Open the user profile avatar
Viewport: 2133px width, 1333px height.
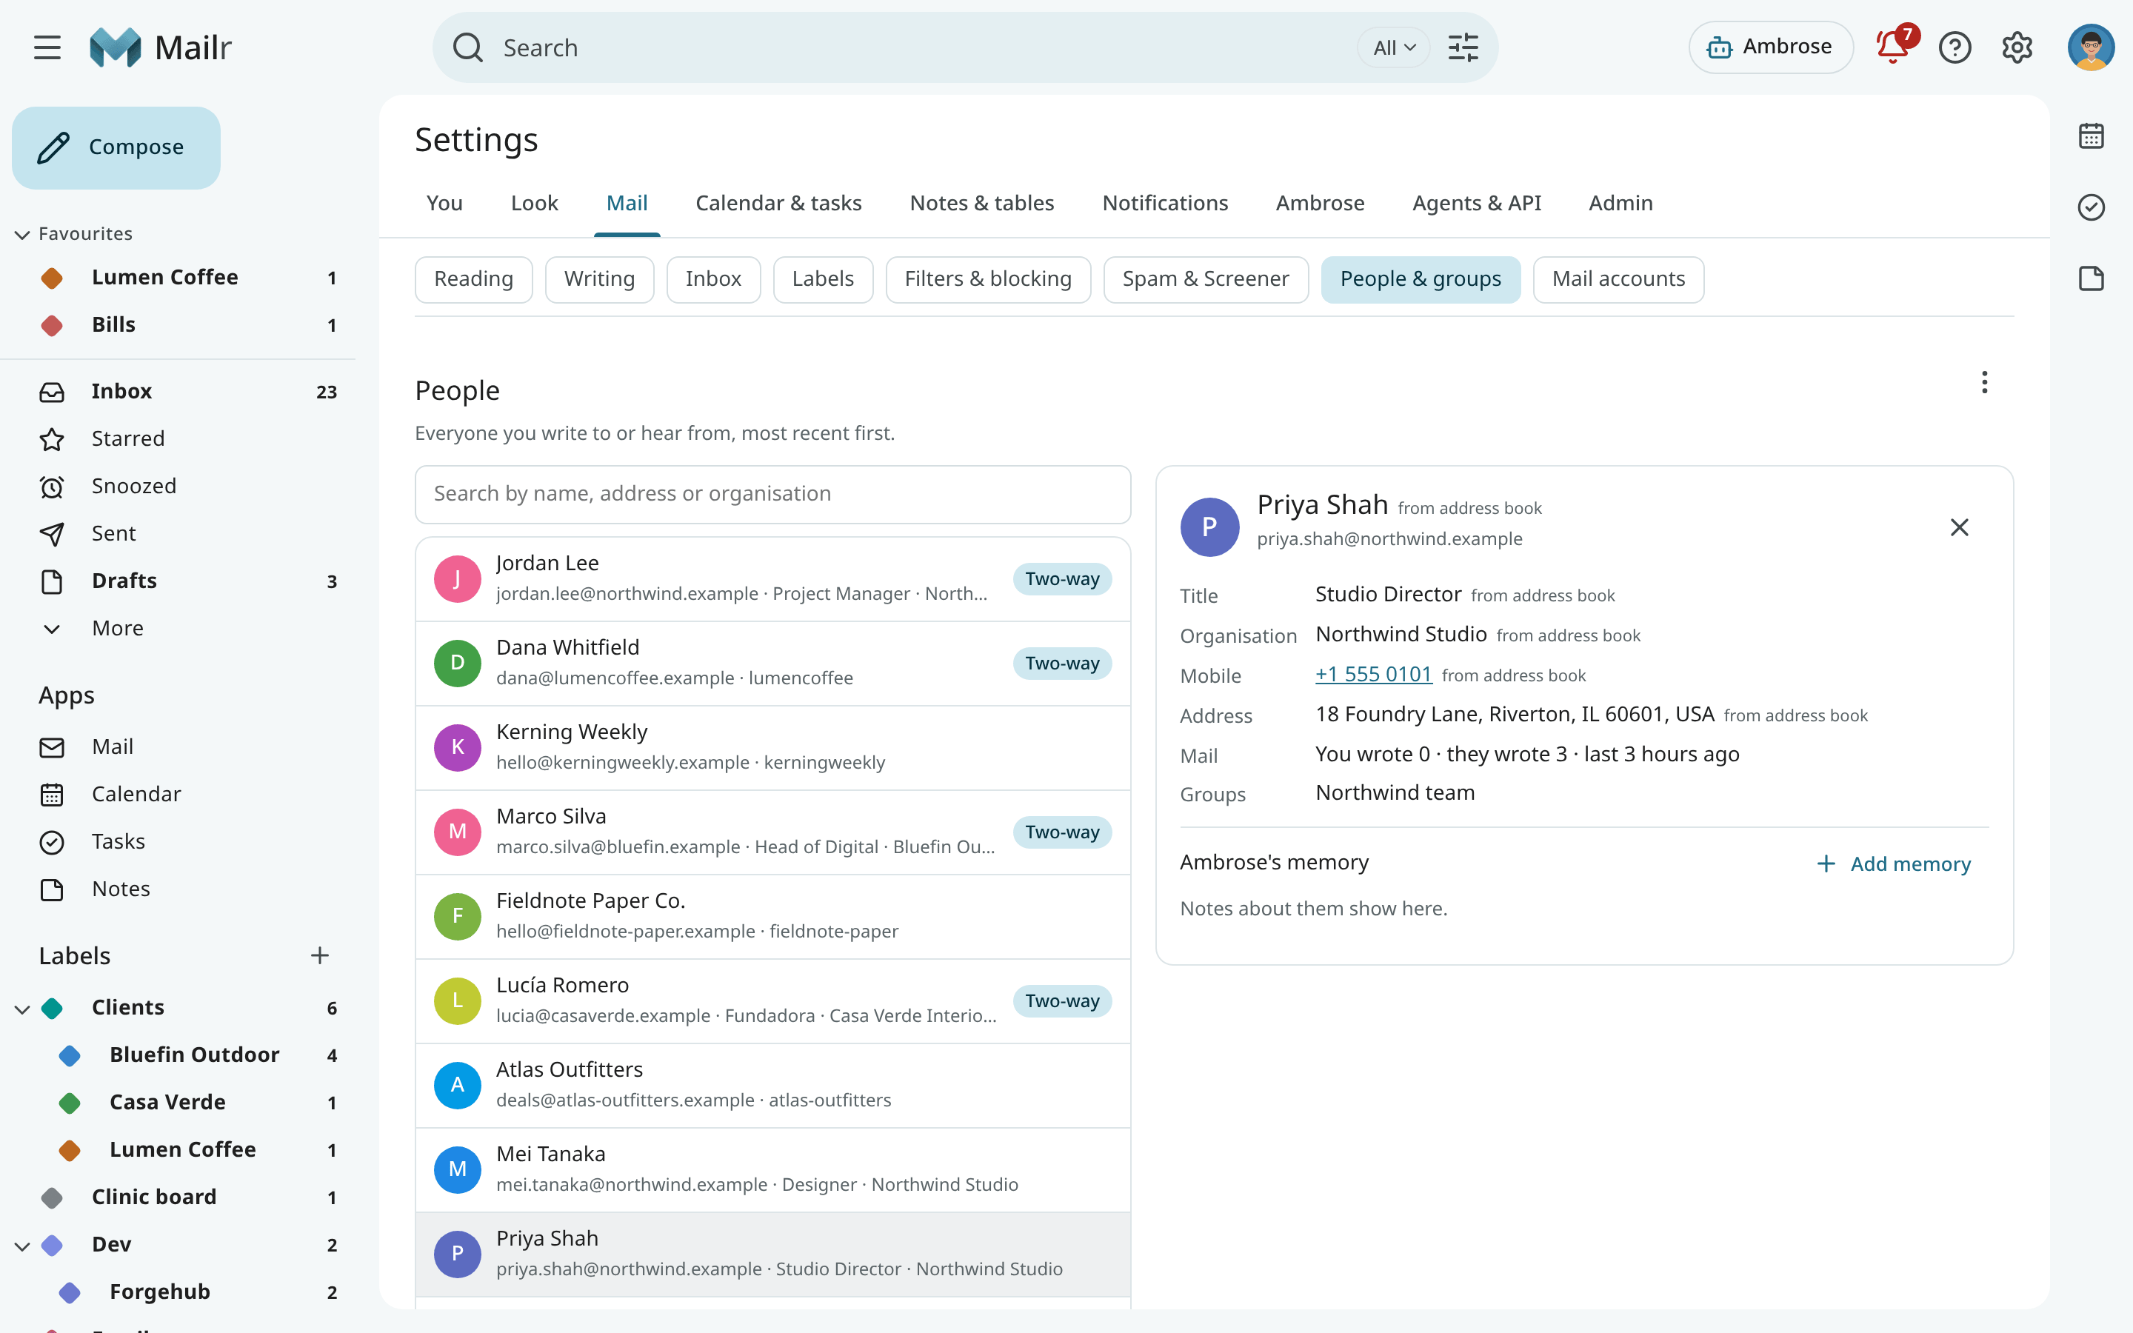coord(2091,47)
